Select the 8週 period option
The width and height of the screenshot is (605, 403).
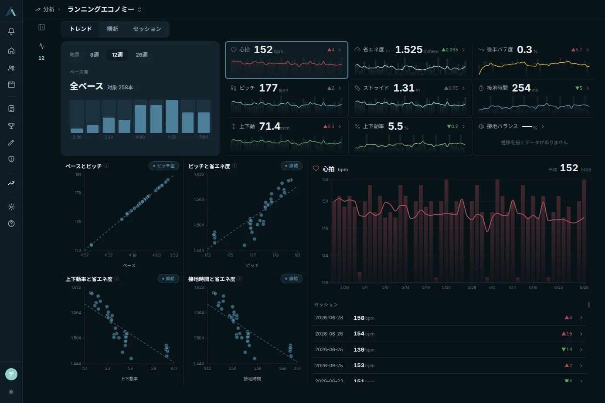click(x=95, y=55)
